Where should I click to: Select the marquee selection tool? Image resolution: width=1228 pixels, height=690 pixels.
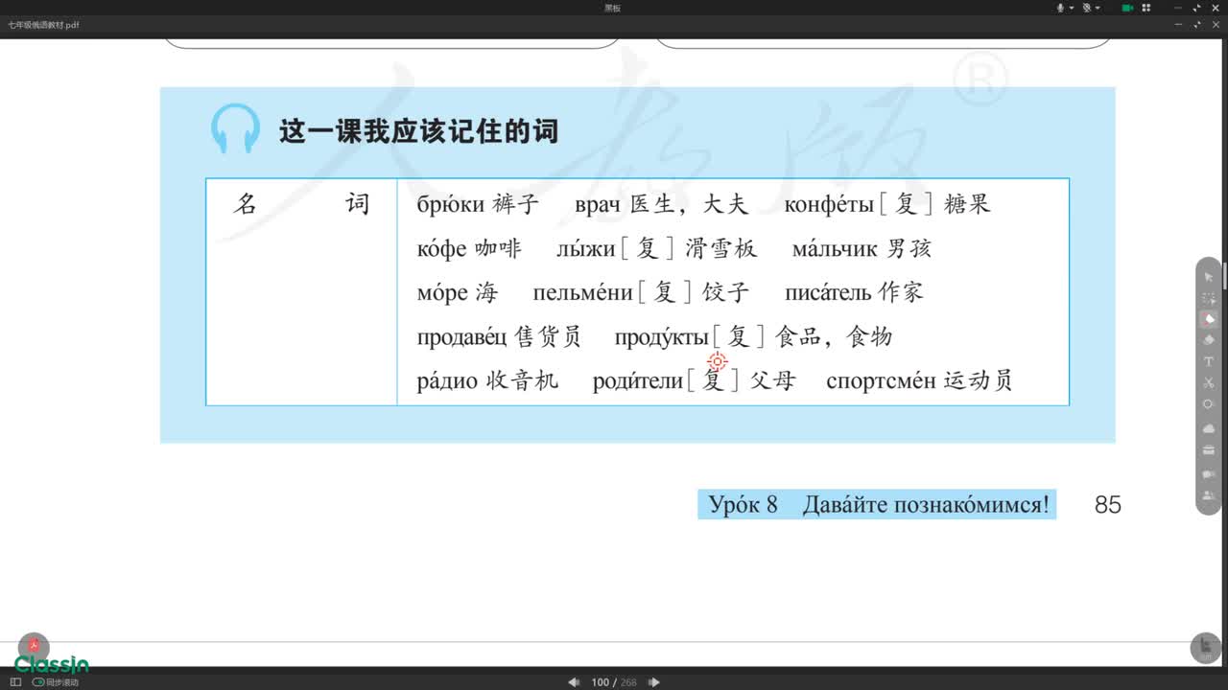click(1209, 298)
